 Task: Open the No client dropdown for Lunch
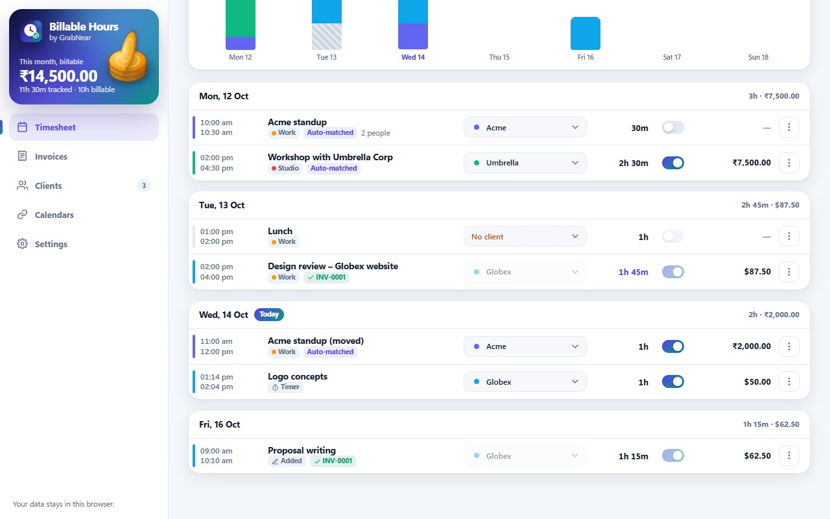pos(525,237)
